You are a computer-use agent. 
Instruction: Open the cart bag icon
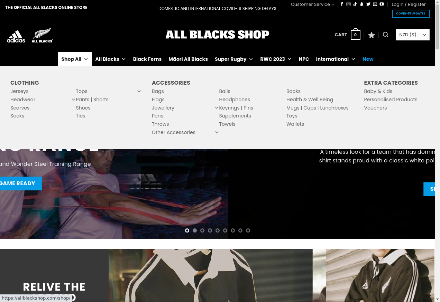[x=355, y=34]
